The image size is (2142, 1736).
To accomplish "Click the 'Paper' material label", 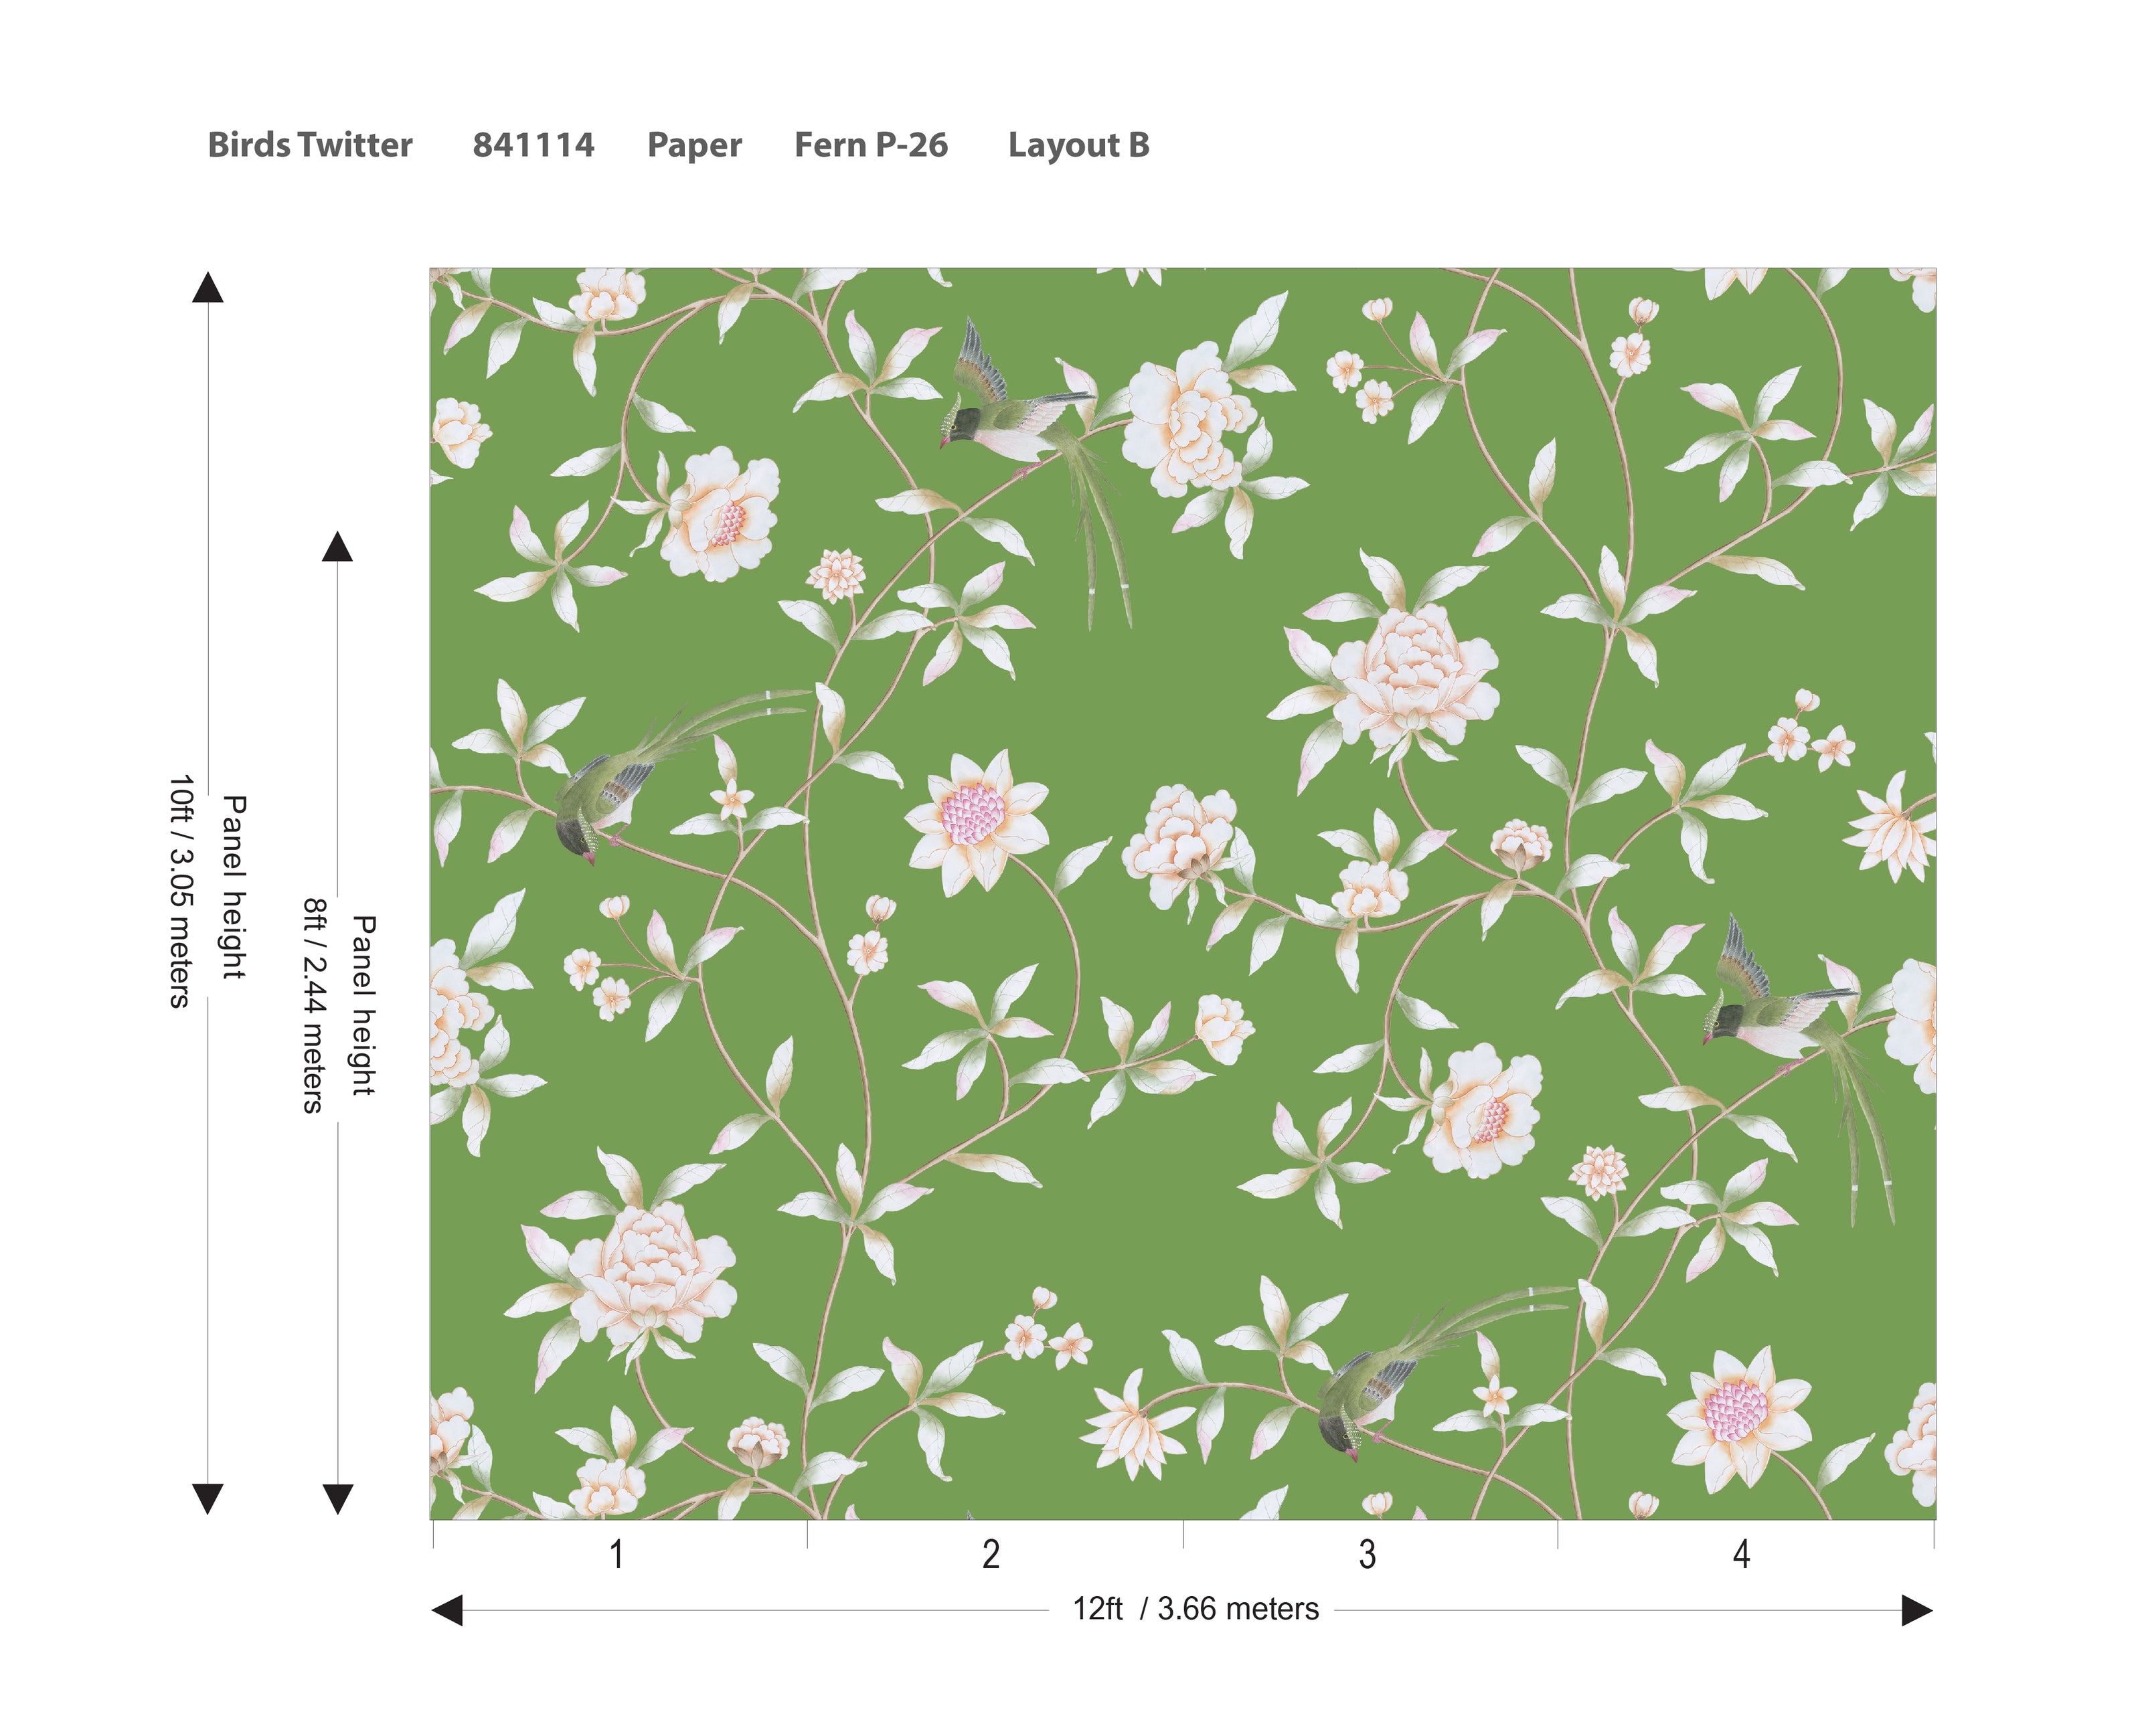I will [x=694, y=145].
